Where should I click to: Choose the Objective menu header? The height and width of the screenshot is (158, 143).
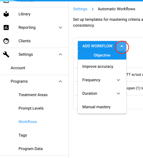pos(102,55)
